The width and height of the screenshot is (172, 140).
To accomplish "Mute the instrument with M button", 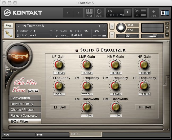I will 112,35.
